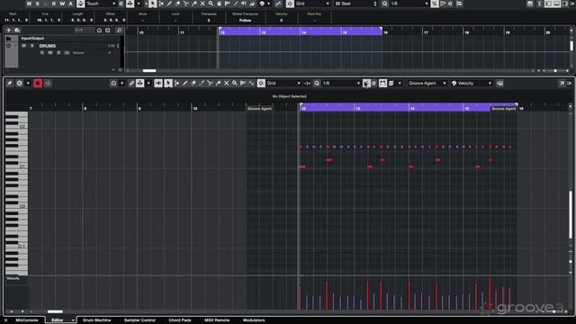Click the Add Track plus icon

(9, 30)
